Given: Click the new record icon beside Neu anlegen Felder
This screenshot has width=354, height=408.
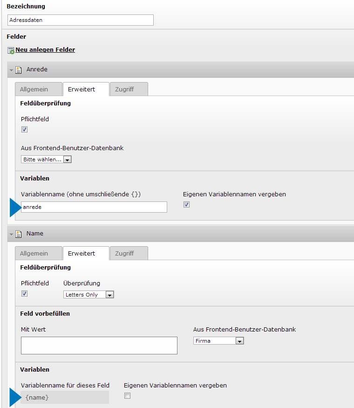Looking at the screenshot, I should [x=11, y=50].
